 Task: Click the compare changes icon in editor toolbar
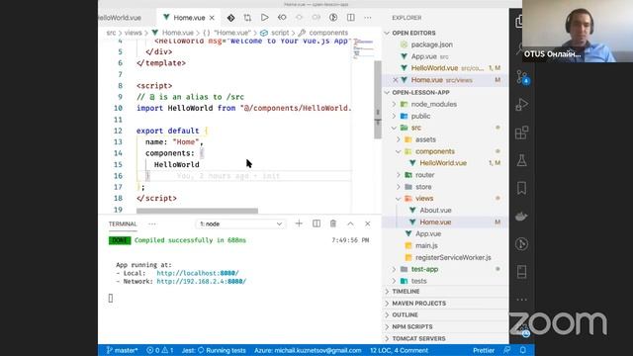247,18
